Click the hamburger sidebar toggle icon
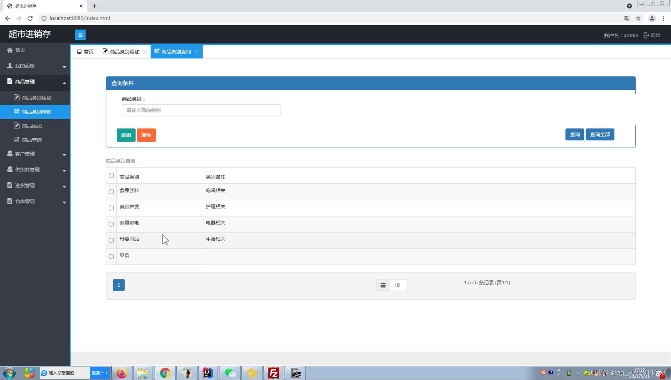 pos(80,35)
